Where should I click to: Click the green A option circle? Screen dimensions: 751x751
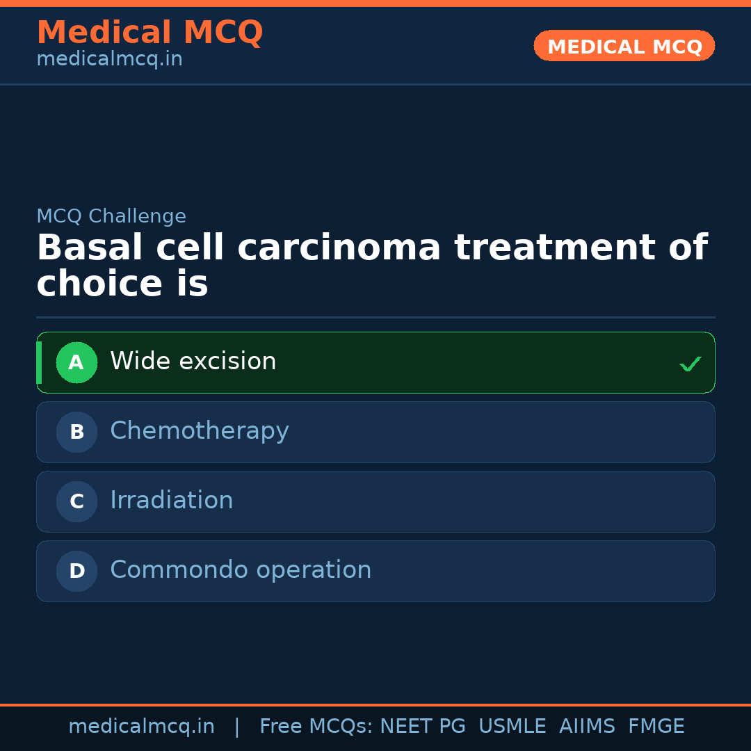(x=76, y=362)
